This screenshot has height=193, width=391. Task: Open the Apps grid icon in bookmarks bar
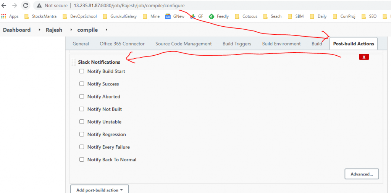click(x=4, y=16)
